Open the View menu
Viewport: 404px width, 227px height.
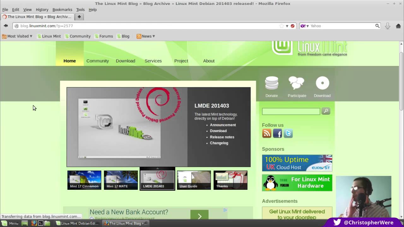click(x=27, y=9)
